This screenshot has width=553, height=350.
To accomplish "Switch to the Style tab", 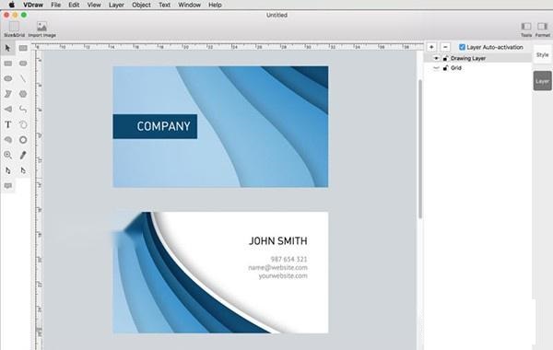I will coord(543,54).
